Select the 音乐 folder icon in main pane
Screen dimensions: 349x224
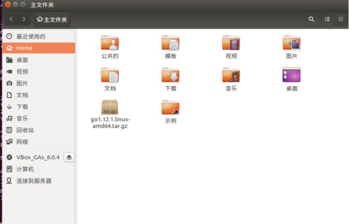coord(231,76)
